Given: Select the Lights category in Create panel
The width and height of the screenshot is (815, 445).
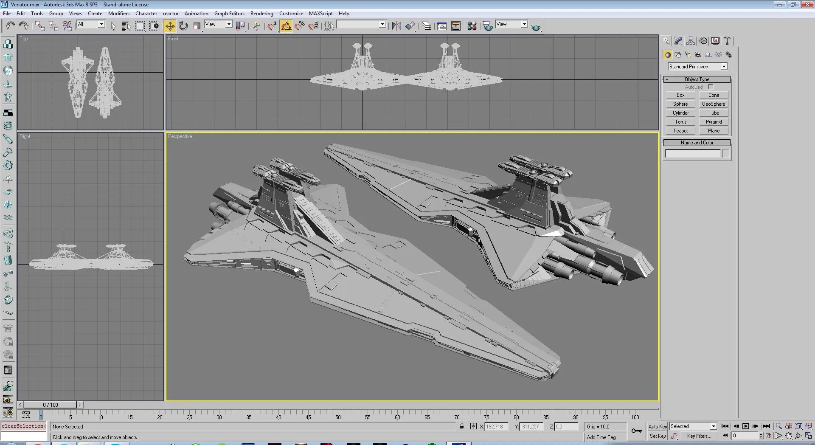Looking at the screenshot, I should pyautogui.click(x=688, y=55).
